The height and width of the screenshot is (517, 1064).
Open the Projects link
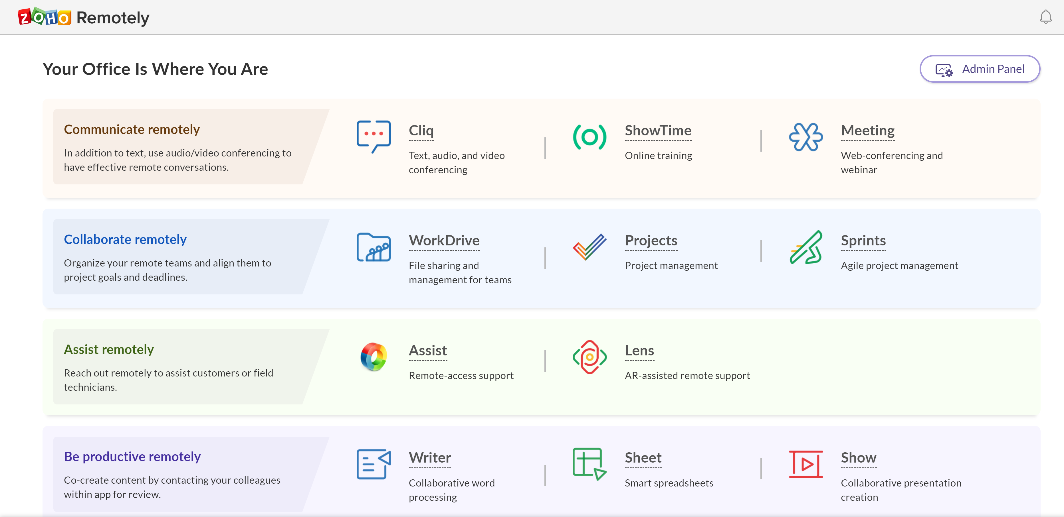click(x=651, y=241)
